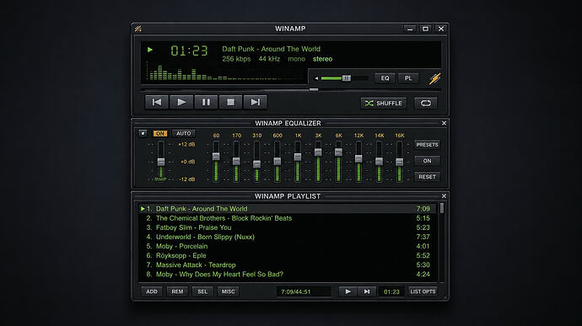Select track Underworld - Born Slippy (Nuxx)
The height and width of the screenshot is (326, 582).
(287, 237)
